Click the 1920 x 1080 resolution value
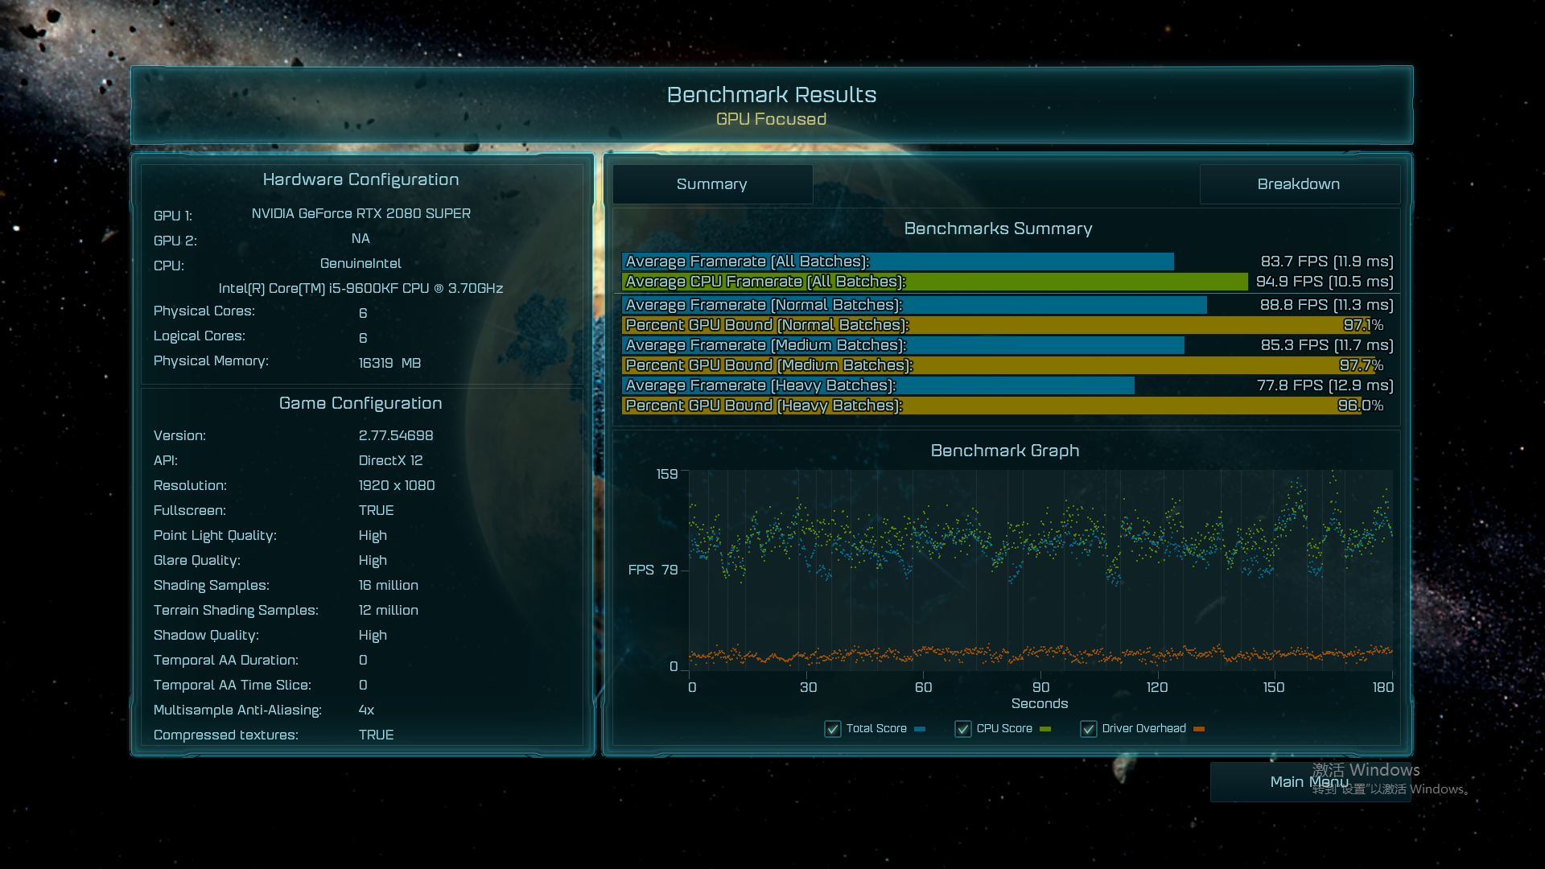Viewport: 1545px width, 869px height. click(x=397, y=485)
